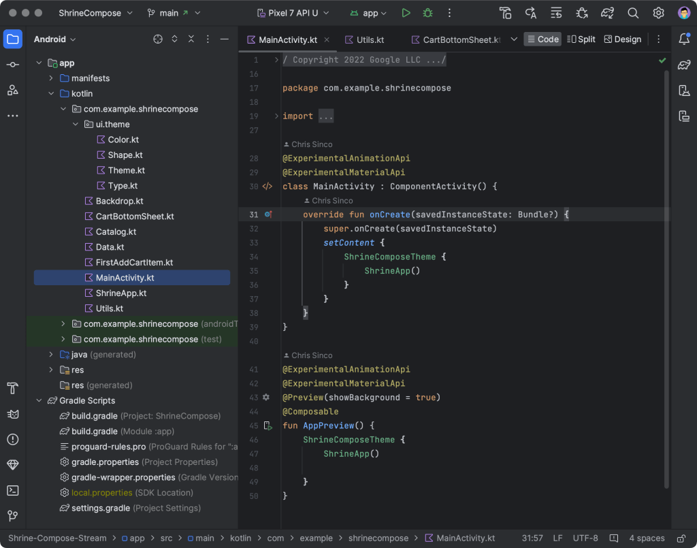Click the UTF-8 encoding in status bar
697x548 pixels.
tap(585, 538)
